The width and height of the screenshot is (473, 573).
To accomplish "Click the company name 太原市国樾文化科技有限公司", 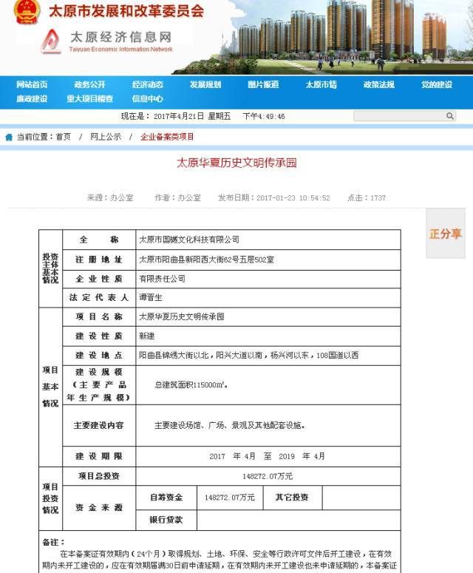I will (189, 240).
